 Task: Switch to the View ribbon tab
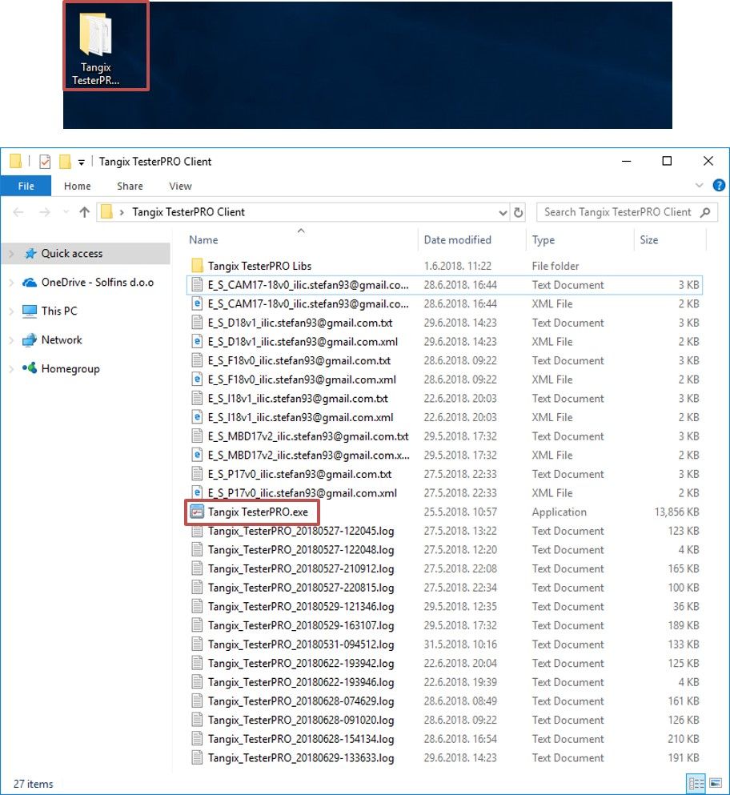pos(179,185)
